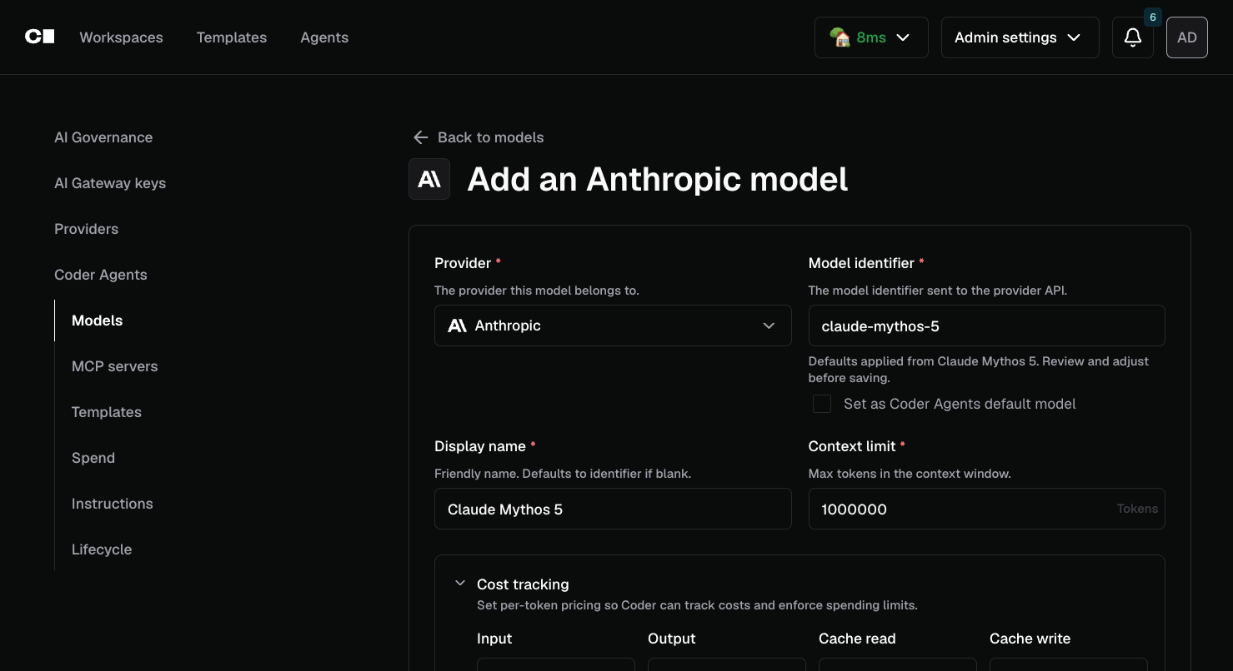The width and height of the screenshot is (1233, 671).
Task: Open Templates in the top navigation
Action: click(232, 37)
